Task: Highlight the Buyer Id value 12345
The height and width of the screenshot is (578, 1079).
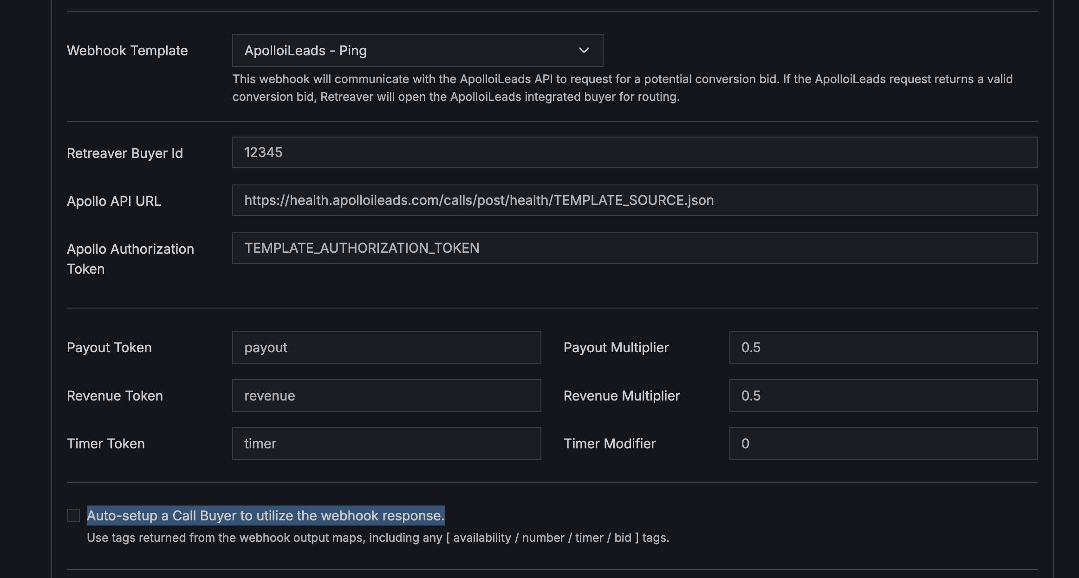Action: click(x=264, y=152)
